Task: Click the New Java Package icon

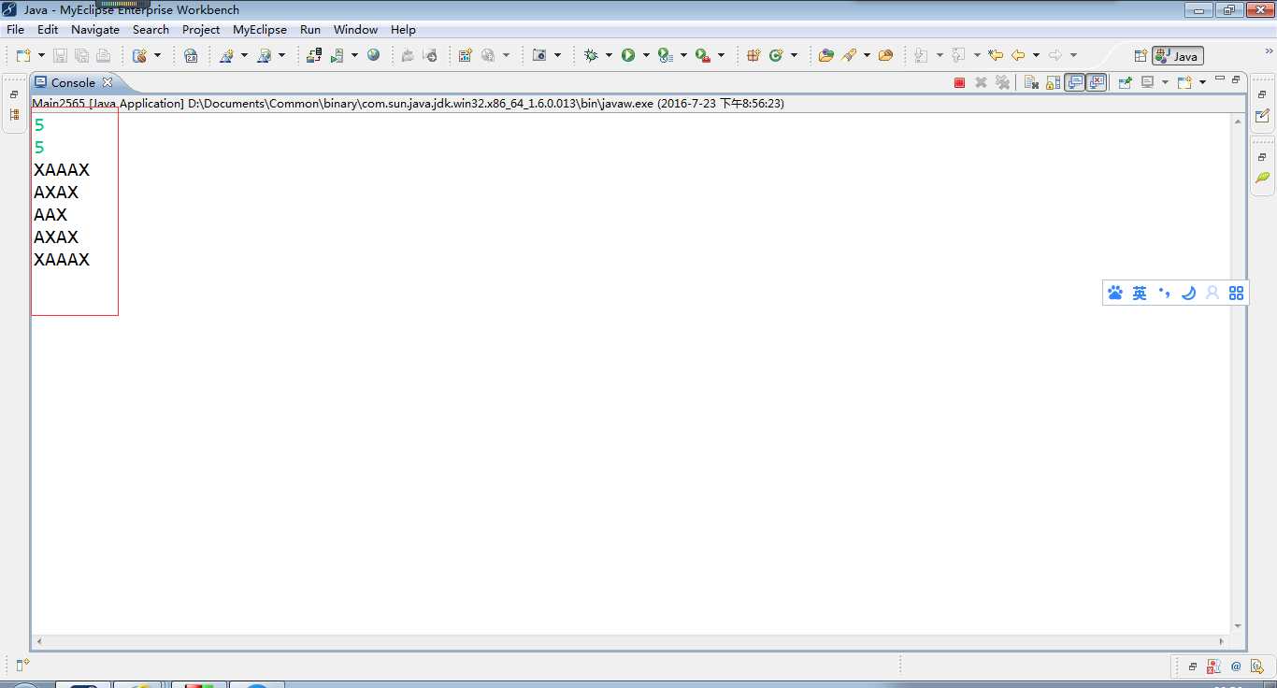Action: 753,55
